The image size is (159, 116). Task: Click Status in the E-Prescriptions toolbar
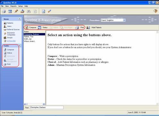[43, 28]
